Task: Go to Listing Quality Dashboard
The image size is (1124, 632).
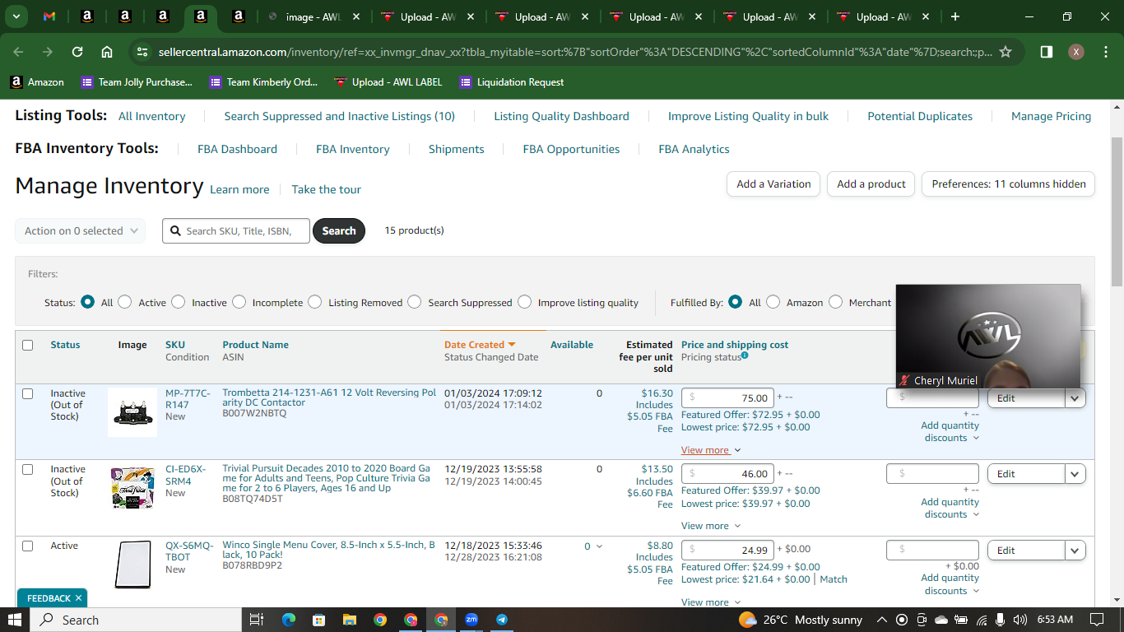Action: tap(562, 117)
